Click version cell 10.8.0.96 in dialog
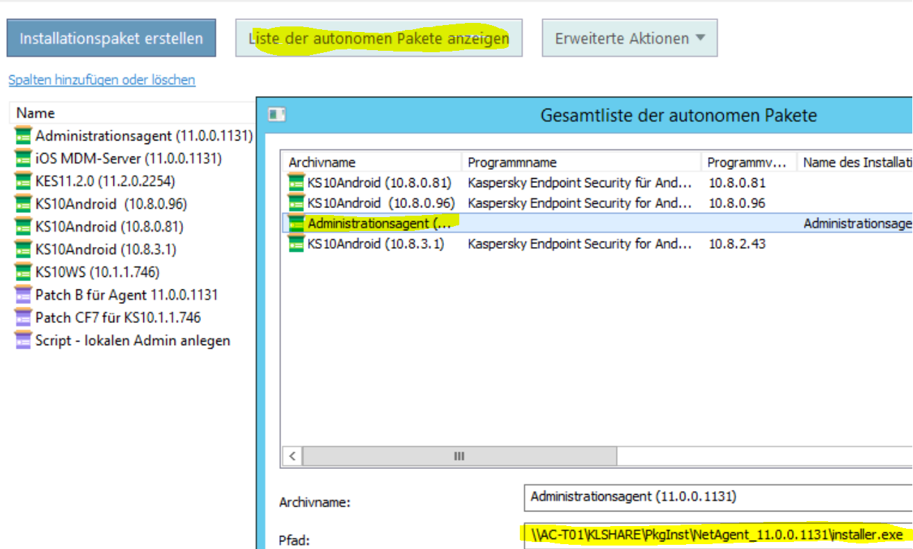The width and height of the screenshot is (913, 549). click(737, 204)
